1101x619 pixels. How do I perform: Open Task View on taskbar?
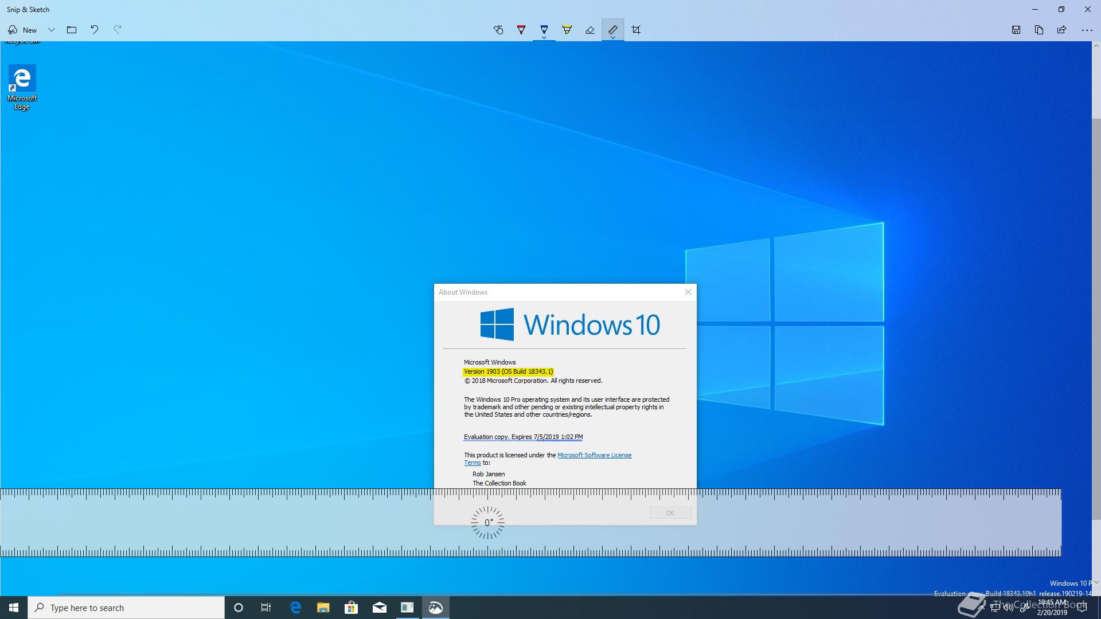click(x=266, y=608)
